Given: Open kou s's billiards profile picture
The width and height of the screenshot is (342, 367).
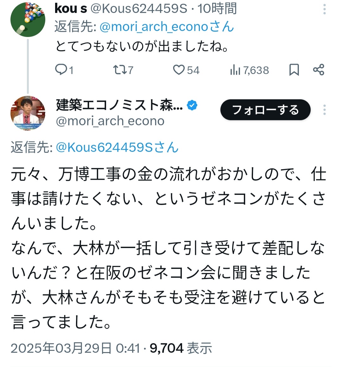Looking at the screenshot, I should (28, 20).
